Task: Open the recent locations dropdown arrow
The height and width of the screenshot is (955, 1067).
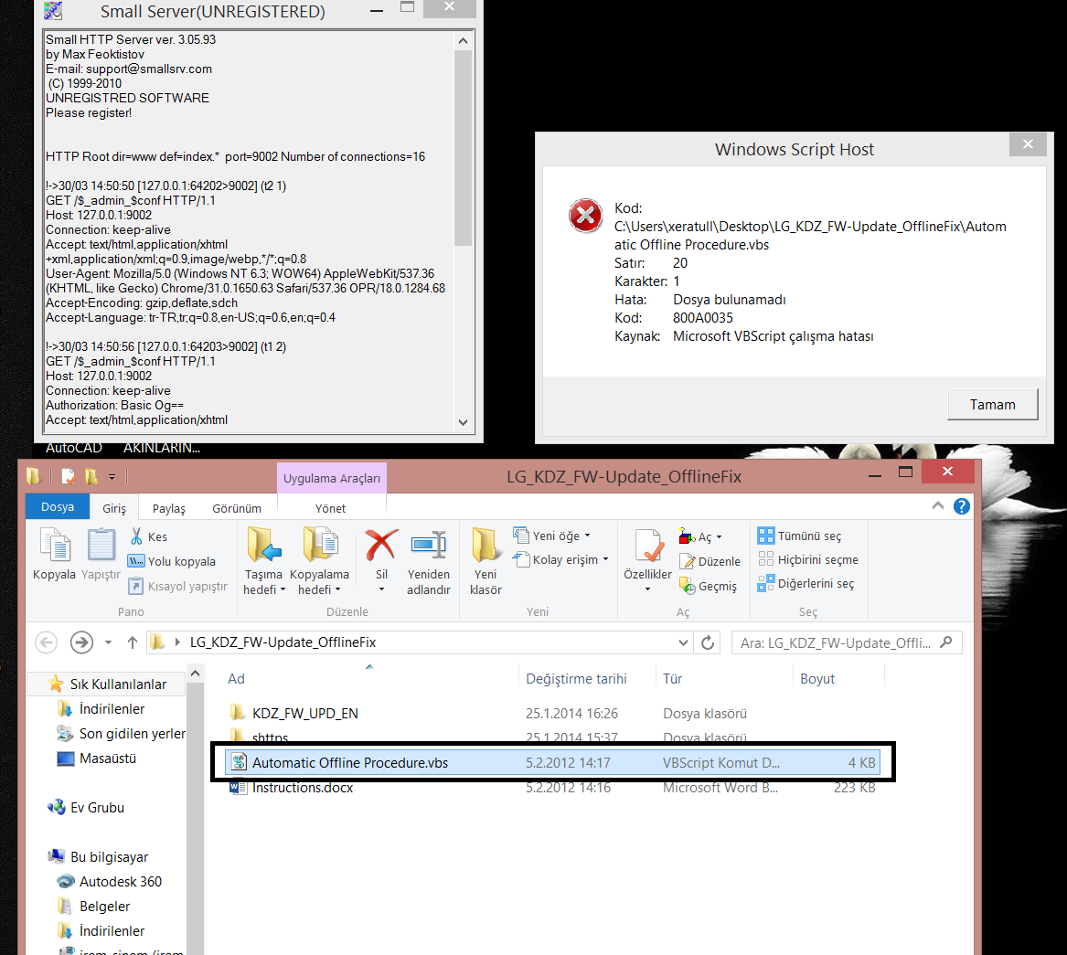Action: [108, 642]
